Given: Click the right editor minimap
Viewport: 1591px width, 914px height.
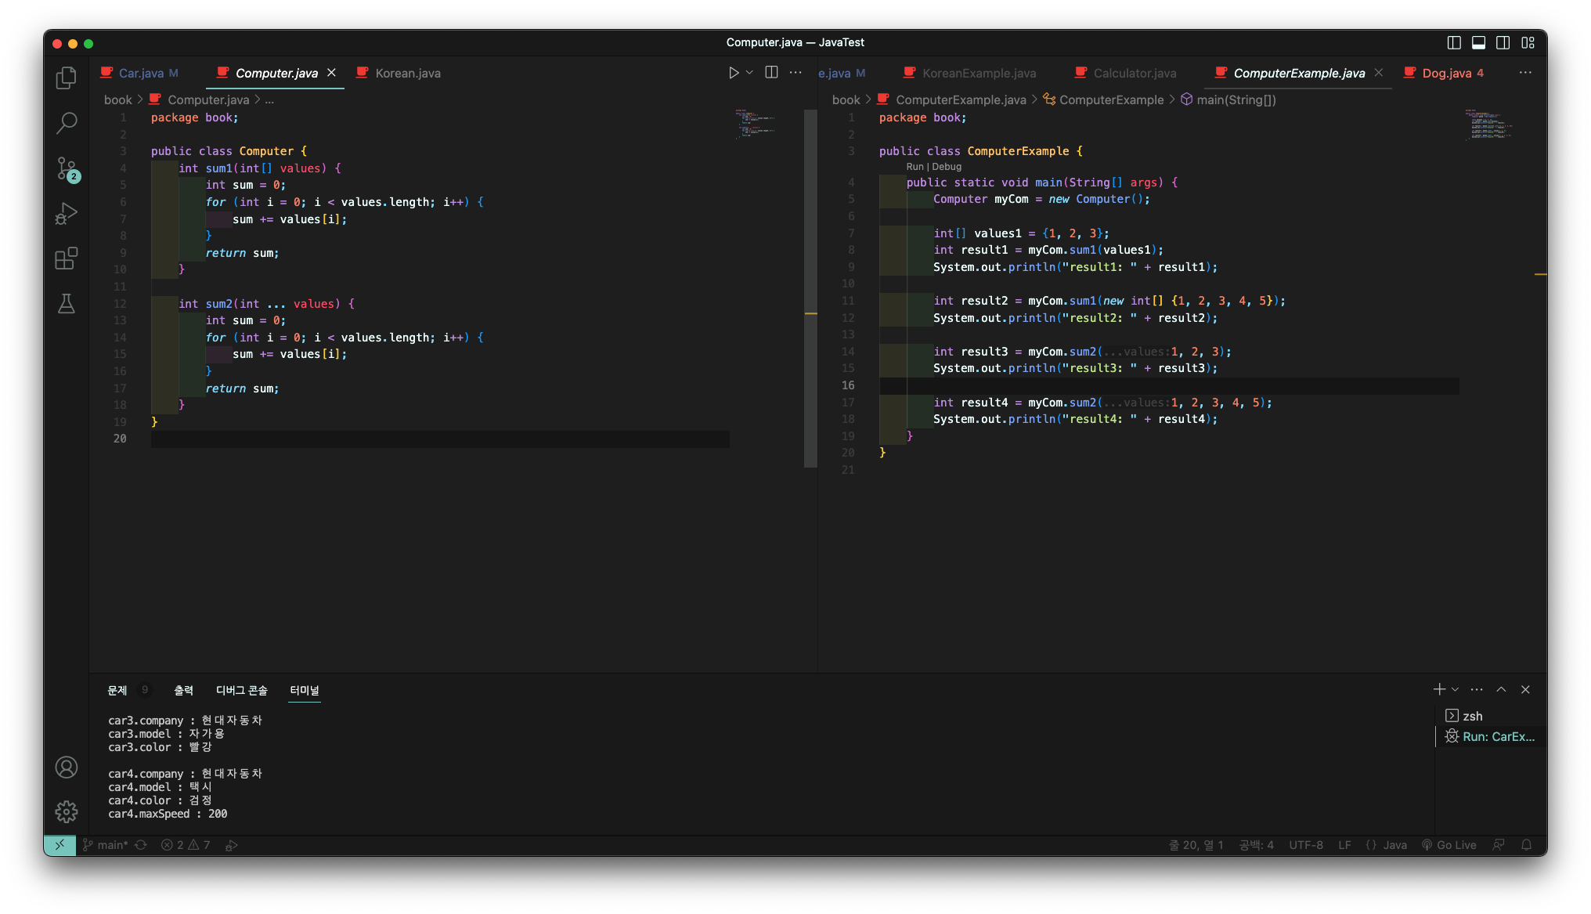Looking at the screenshot, I should pos(1488,124).
